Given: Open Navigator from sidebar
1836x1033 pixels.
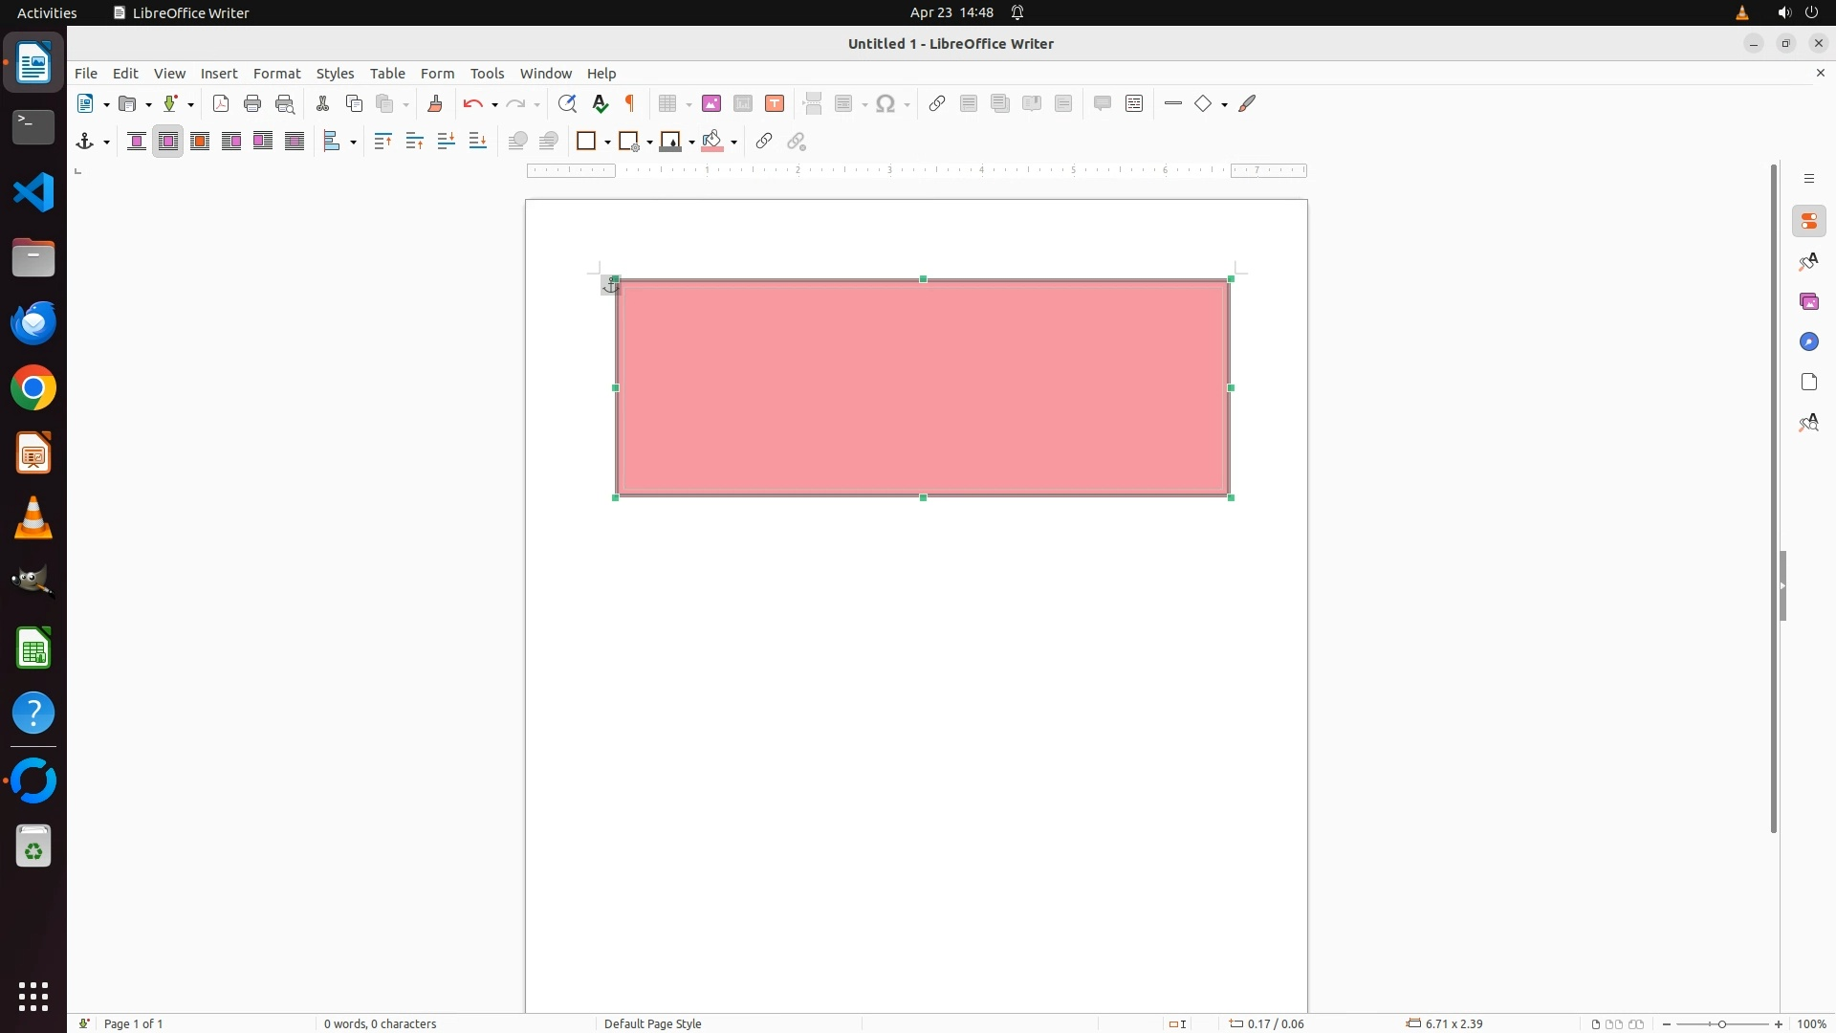Looking at the screenshot, I should 1808,342.
